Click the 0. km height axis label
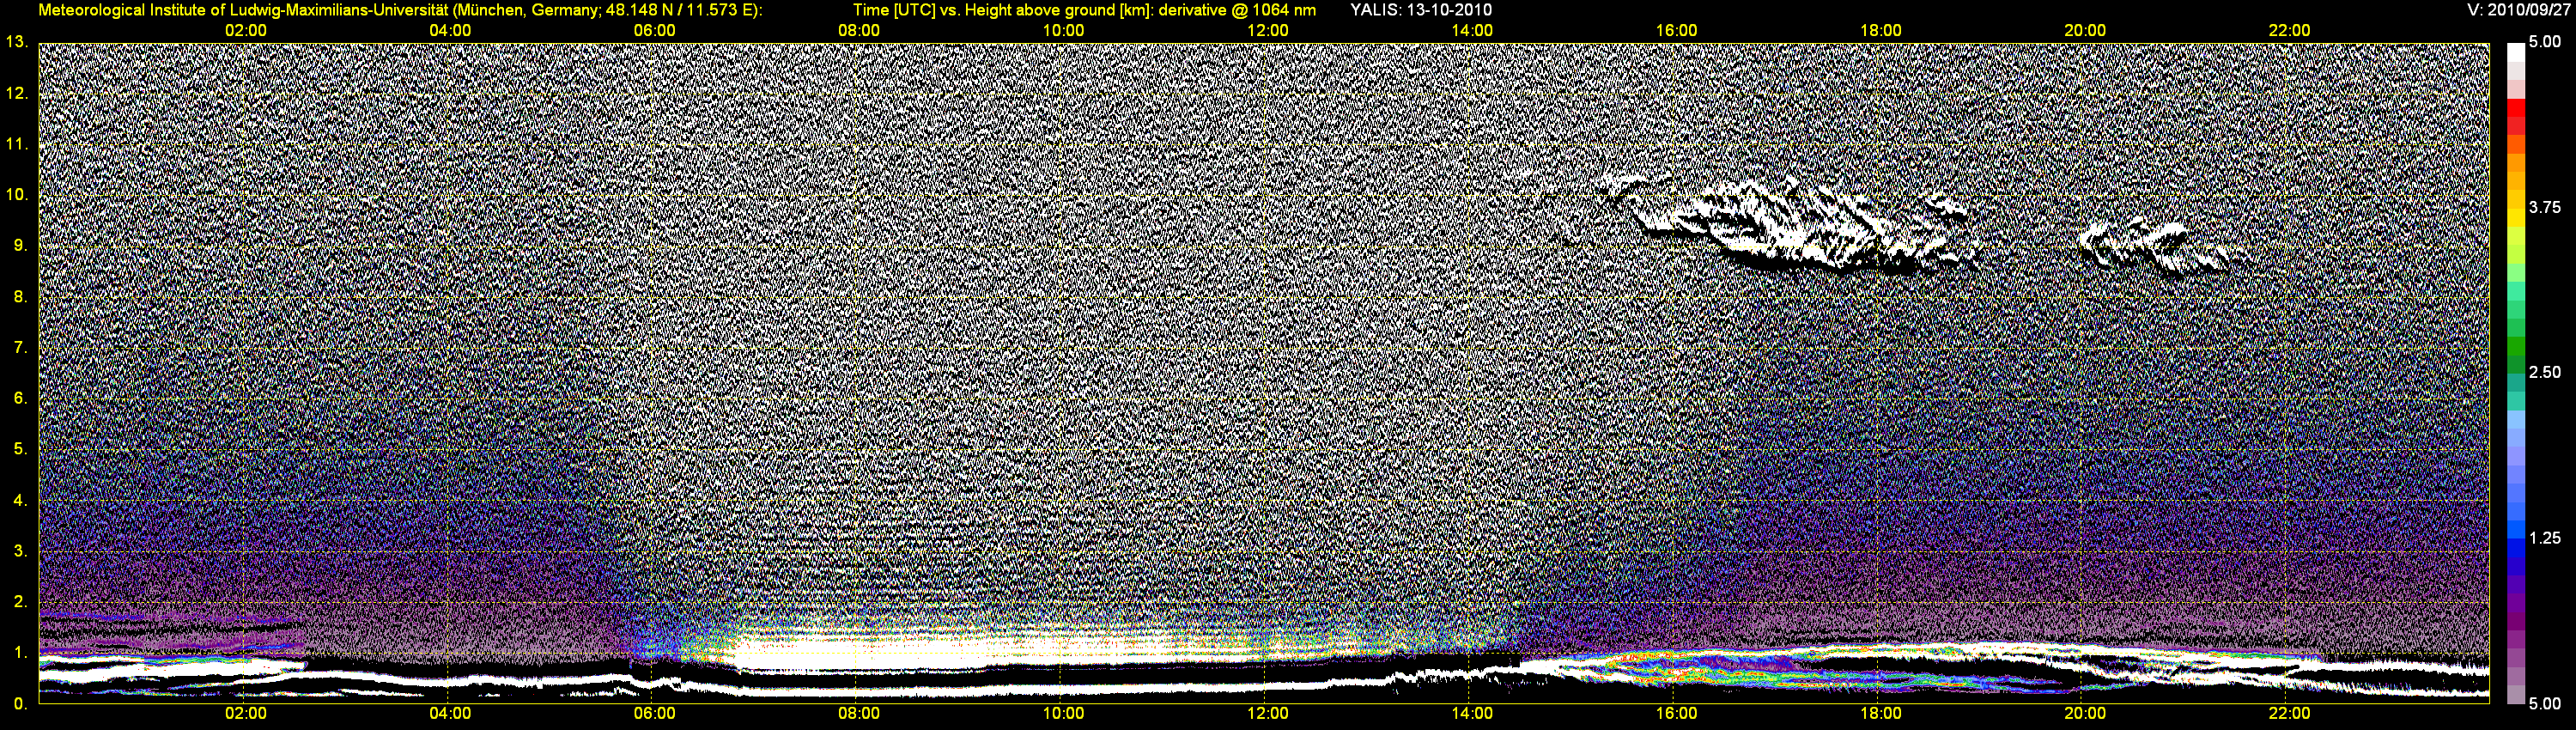The height and width of the screenshot is (730, 2576). point(21,703)
